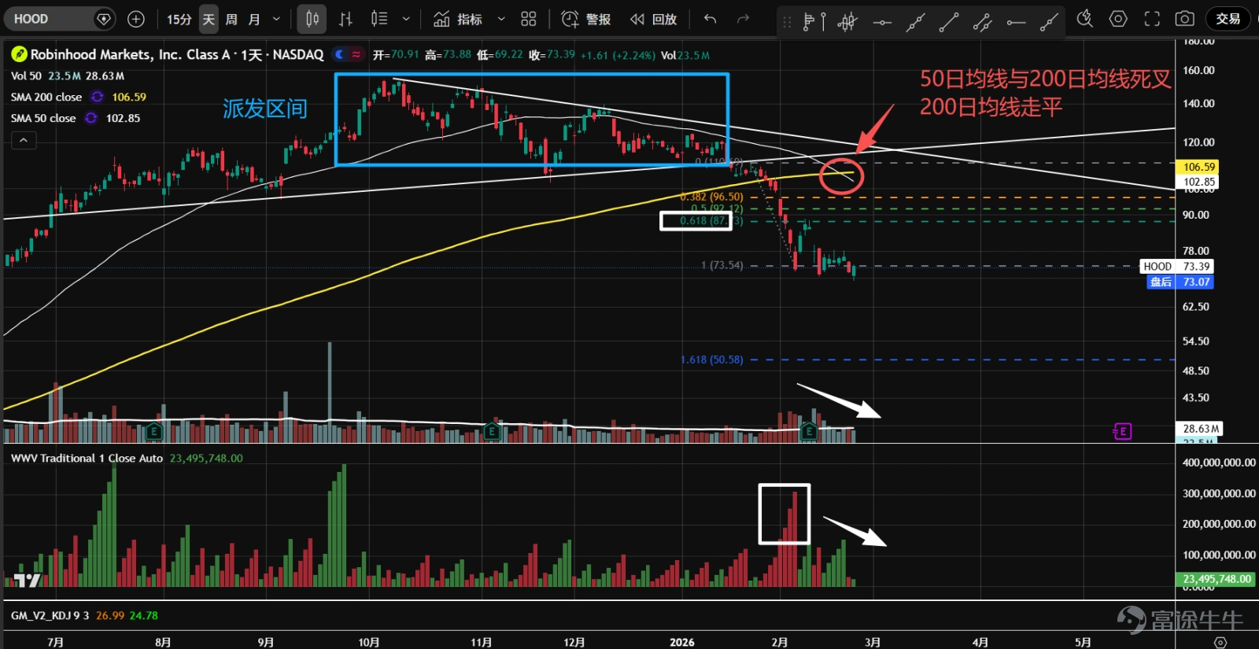Open quick search lightning magnifier
This screenshot has height=649, width=1259.
pos(1085,19)
